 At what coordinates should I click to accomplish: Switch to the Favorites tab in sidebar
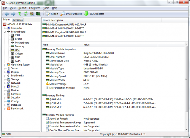pos(18,20)
